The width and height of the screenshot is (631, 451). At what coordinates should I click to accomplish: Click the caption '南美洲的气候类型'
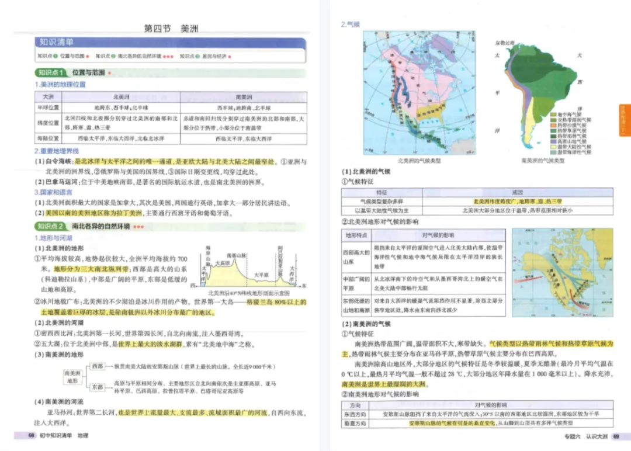tap(543, 161)
